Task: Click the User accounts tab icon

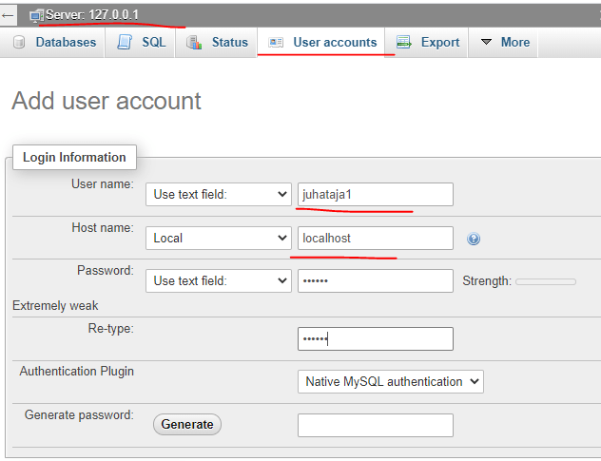Action: pyautogui.click(x=276, y=43)
